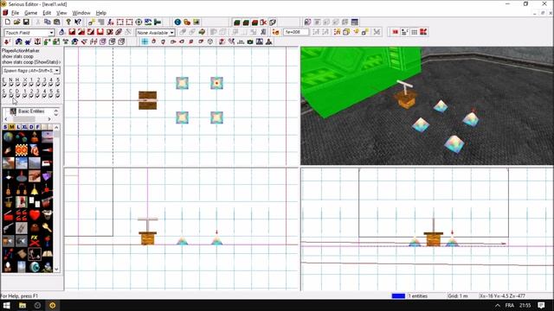Select the red heart health item entity
The width and height of the screenshot is (554, 311).
coord(35,214)
